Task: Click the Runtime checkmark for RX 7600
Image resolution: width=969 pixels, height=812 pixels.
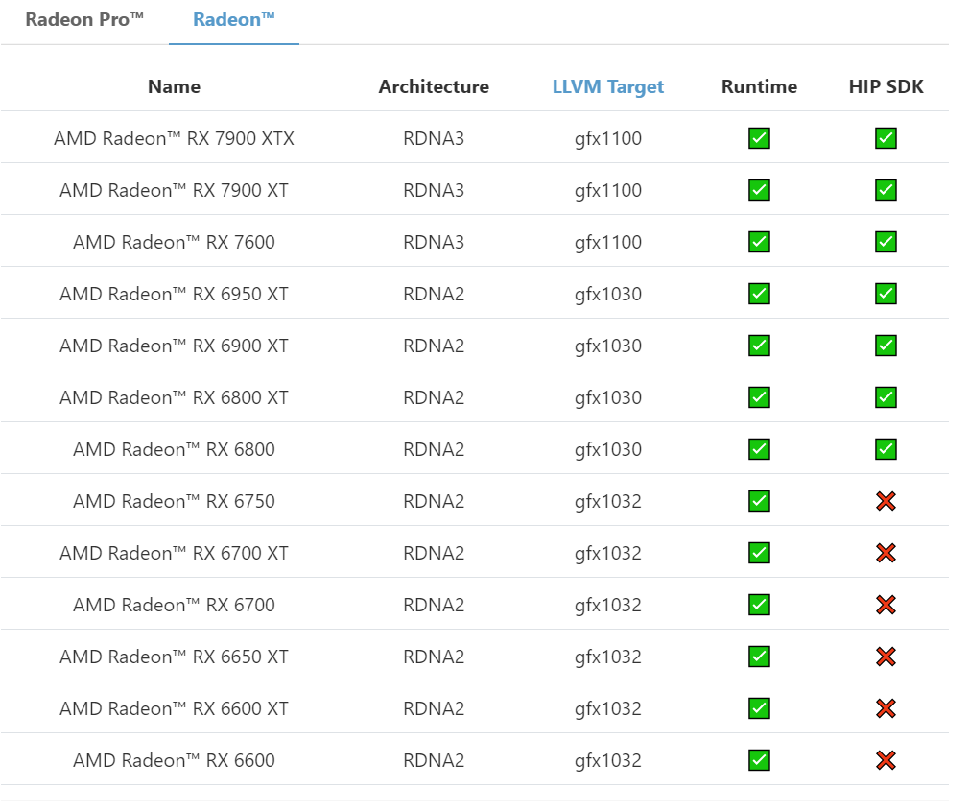Action: pyautogui.click(x=760, y=243)
